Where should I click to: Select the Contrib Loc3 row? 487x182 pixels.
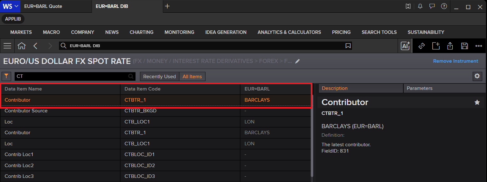[156, 176]
